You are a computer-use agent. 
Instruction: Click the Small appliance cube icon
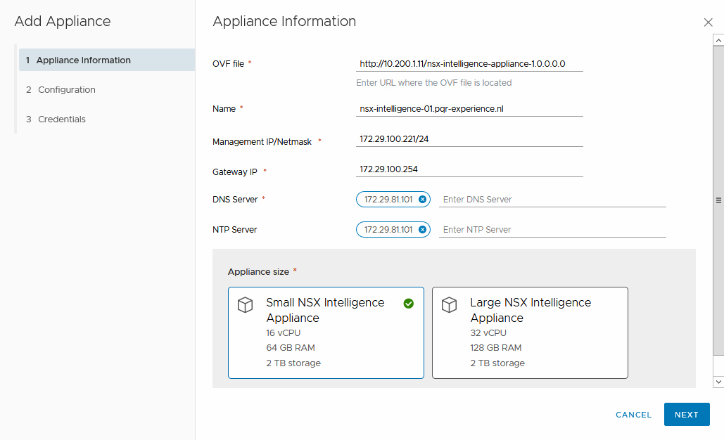point(244,305)
